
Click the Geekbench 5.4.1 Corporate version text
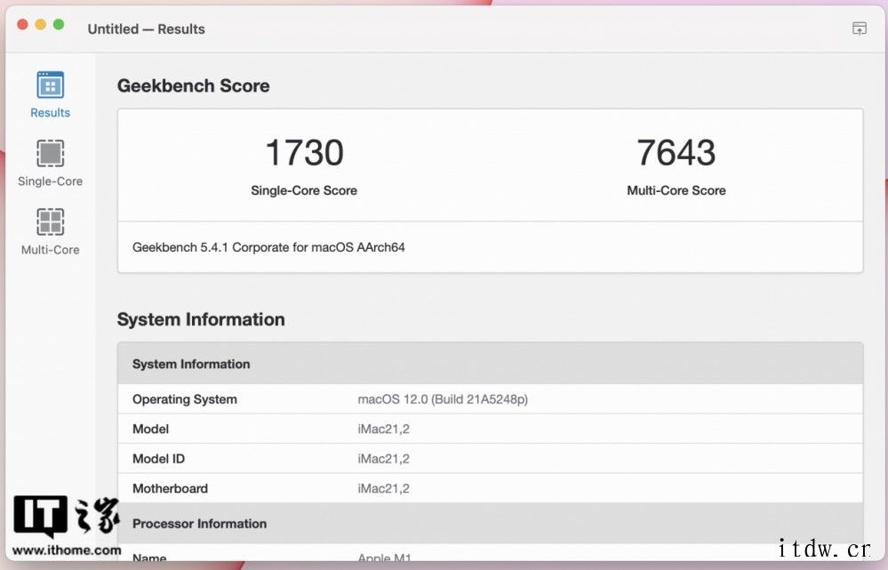pos(268,247)
